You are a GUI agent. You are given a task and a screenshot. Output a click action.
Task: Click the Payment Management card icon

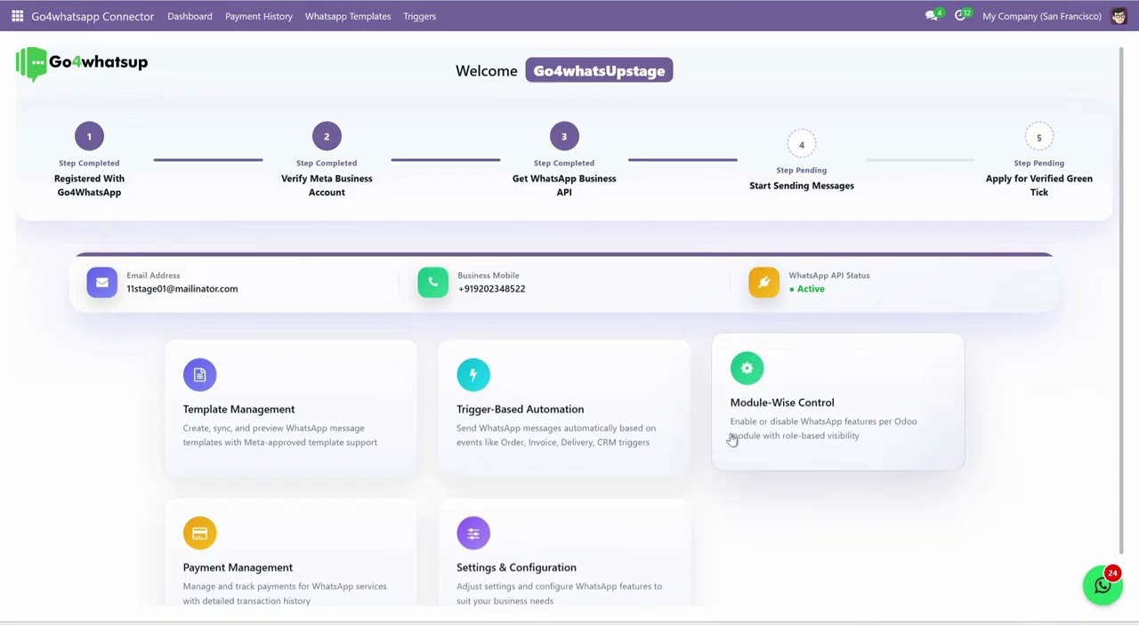click(199, 533)
